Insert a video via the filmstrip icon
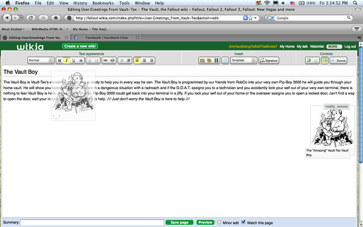This screenshot has height=227, width=363. [x=216, y=61]
